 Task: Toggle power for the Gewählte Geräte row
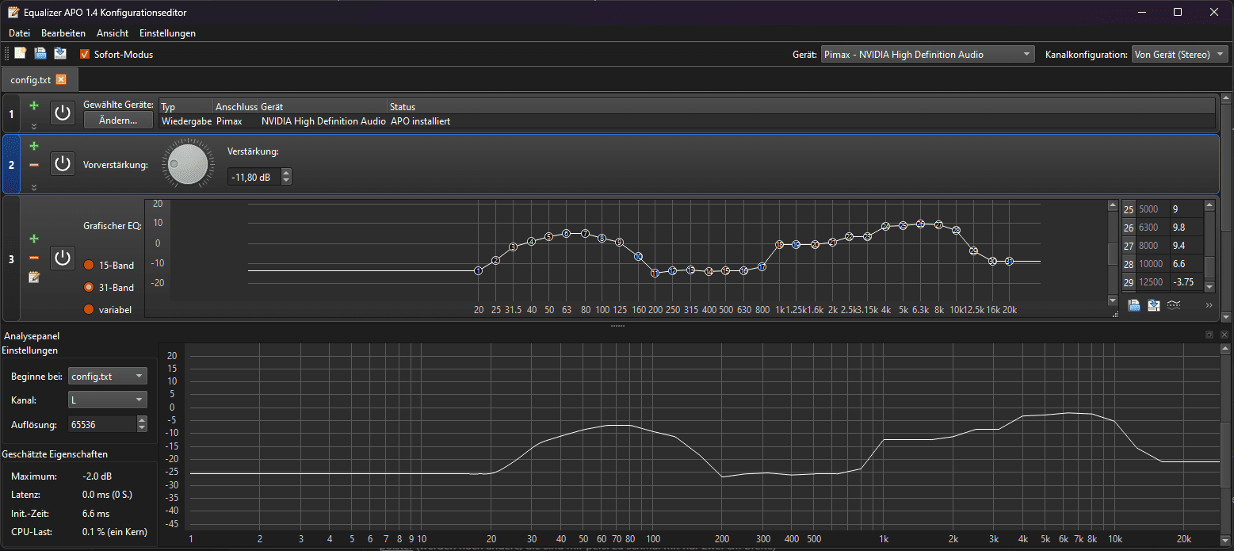point(63,113)
